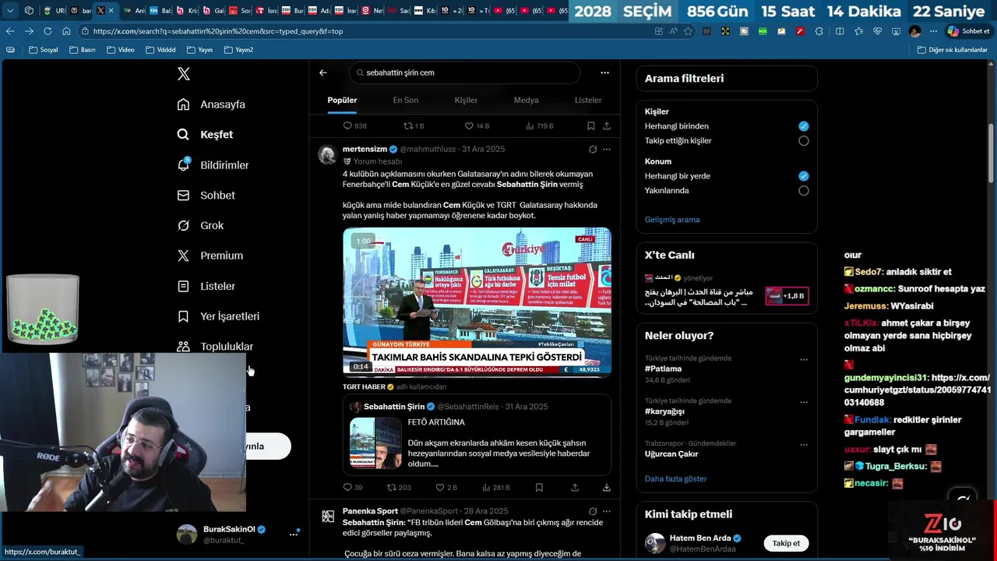Viewport: 997px width, 561px height.
Task: Bookmark the mertensizm post
Action: click(539, 488)
